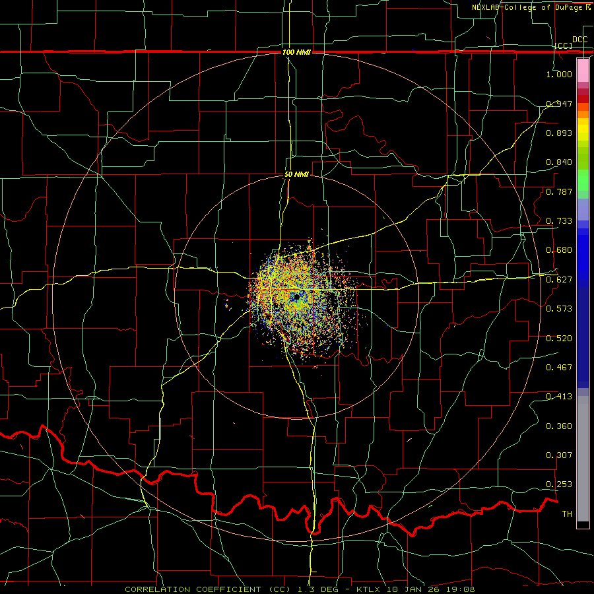
Task: Select the 100 NMI range ring label
Action: pyautogui.click(x=296, y=52)
